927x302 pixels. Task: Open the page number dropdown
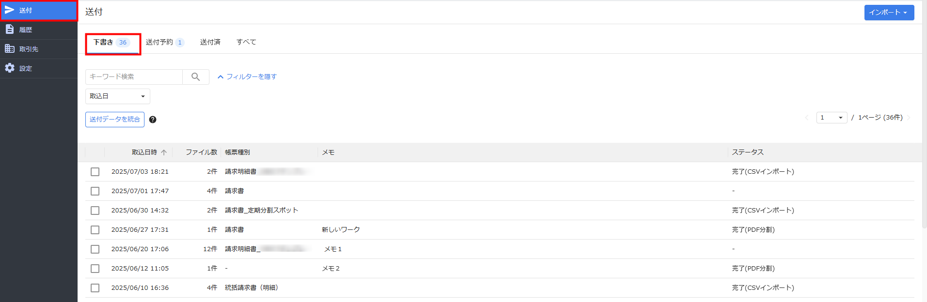[832, 118]
